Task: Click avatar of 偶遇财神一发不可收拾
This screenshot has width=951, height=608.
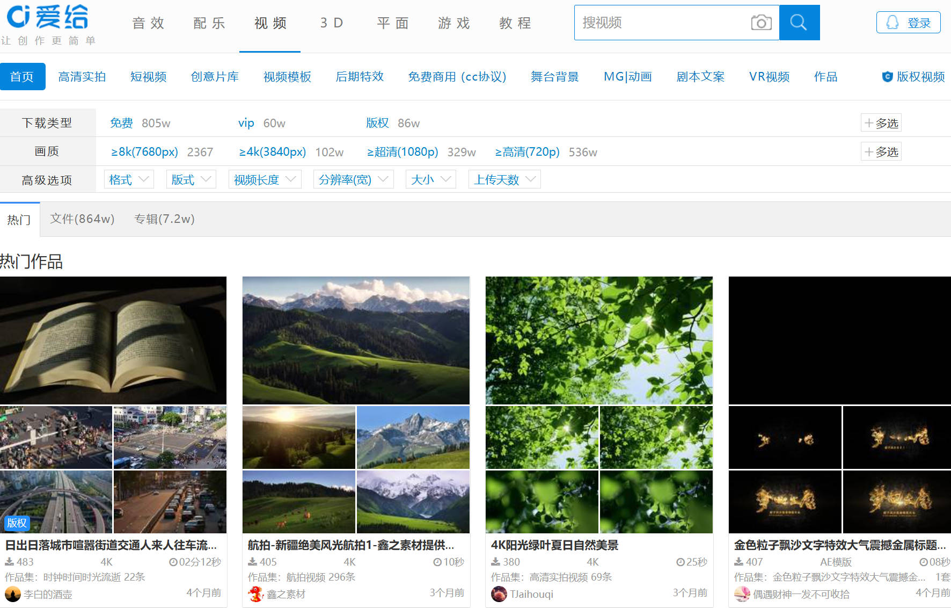Action: coord(742,594)
